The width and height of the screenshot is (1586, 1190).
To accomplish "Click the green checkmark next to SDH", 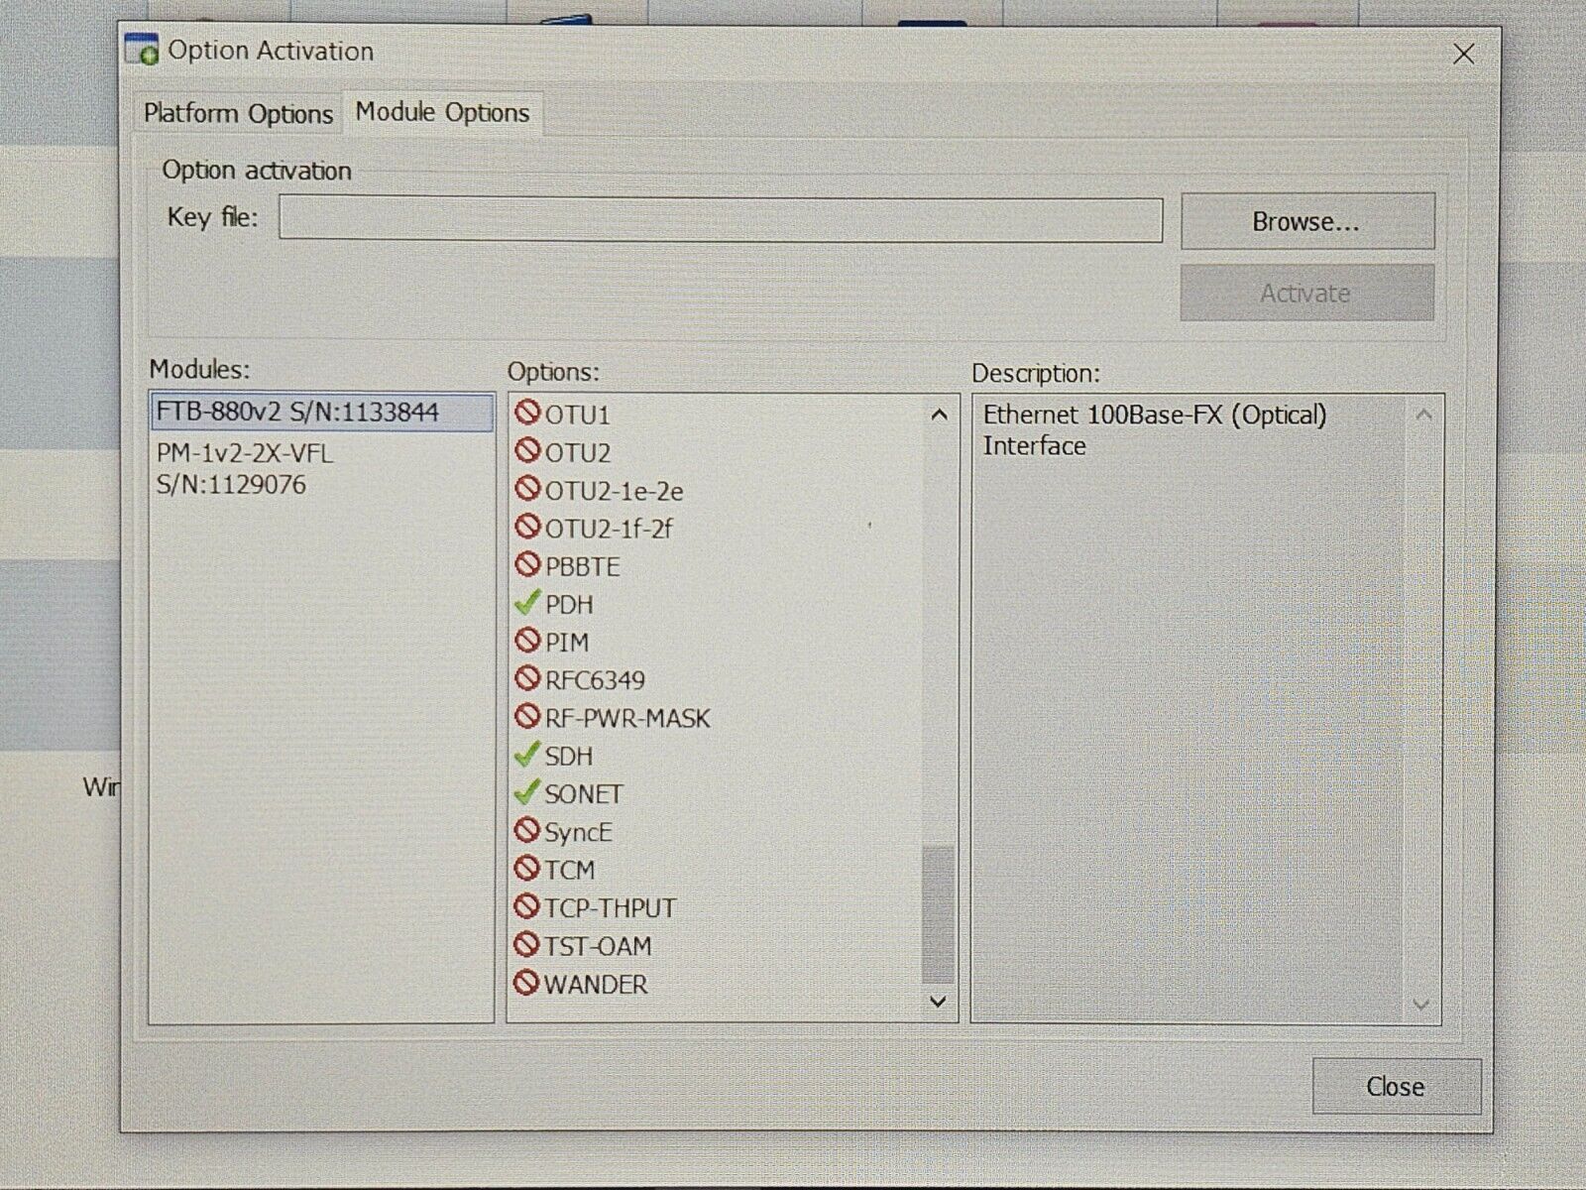I will tap(526, 756).
